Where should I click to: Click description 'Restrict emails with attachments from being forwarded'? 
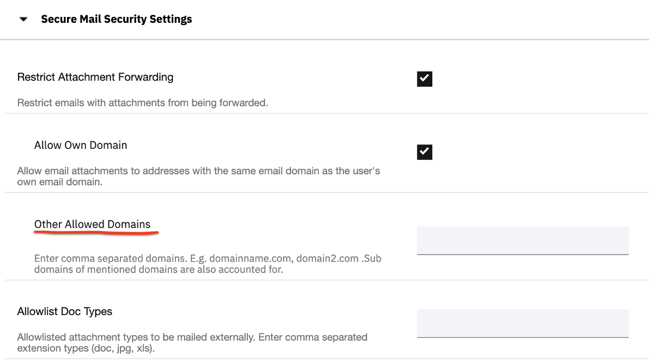pyautogui.click(x=143, y=103)
